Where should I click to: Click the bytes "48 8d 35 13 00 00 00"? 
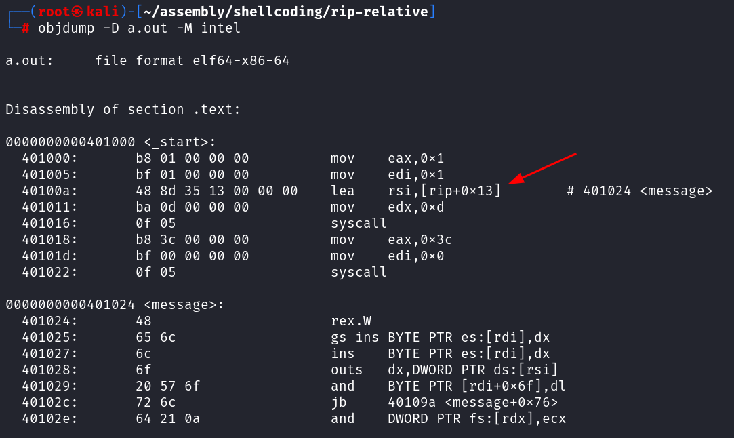[217, 191]
